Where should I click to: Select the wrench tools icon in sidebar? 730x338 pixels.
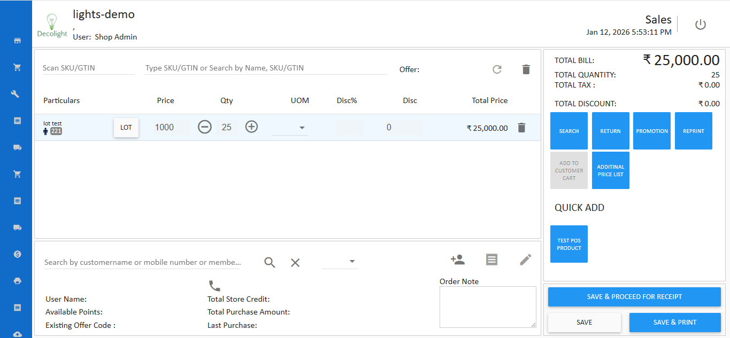pos(17,93)
